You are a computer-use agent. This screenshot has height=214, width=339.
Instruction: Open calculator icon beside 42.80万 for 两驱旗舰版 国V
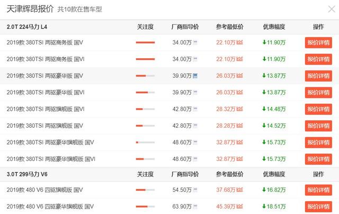point(195,126)
